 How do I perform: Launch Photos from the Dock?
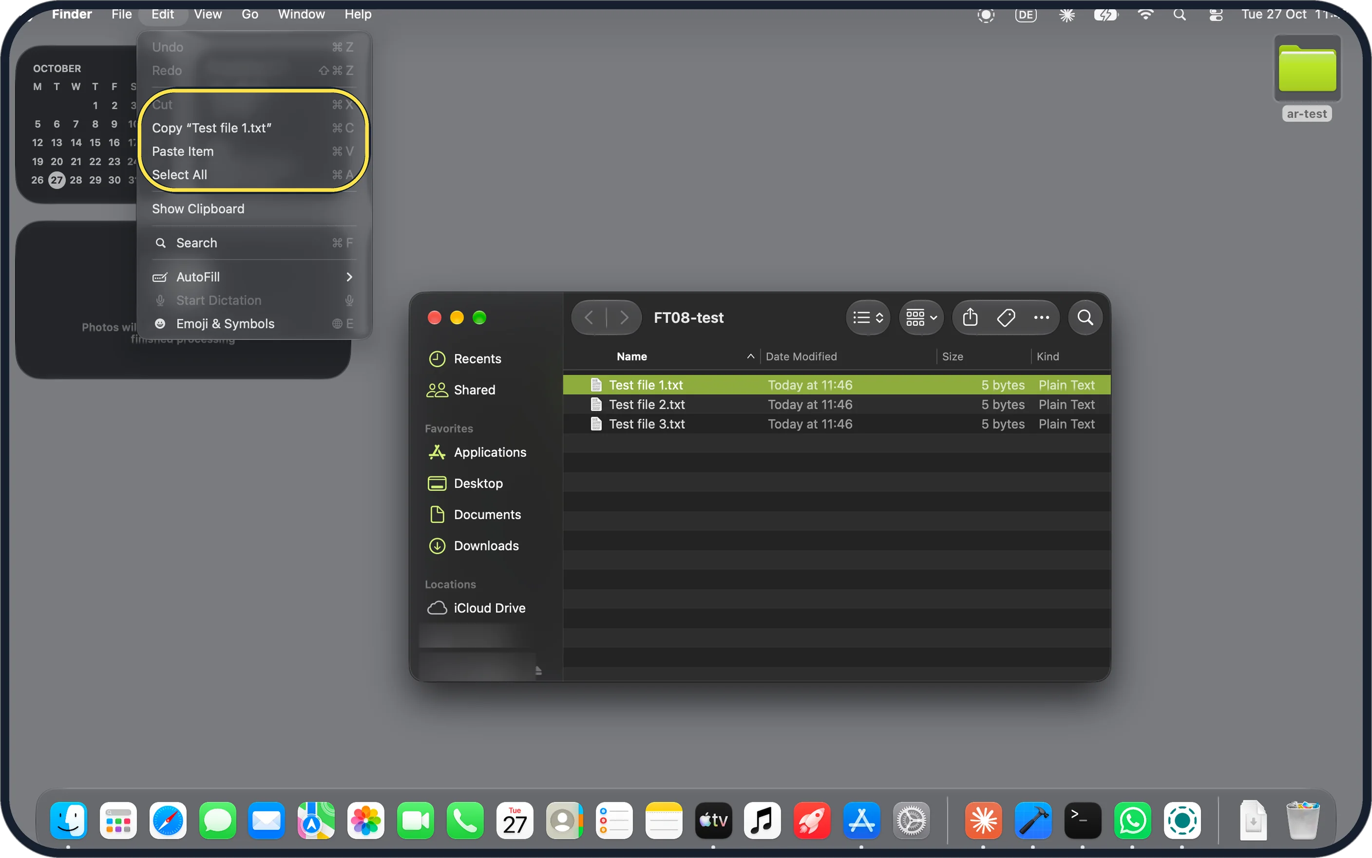coord(365,821)
